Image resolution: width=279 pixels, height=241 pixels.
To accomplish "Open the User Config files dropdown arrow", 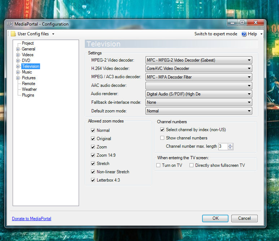I will [53, 34].
